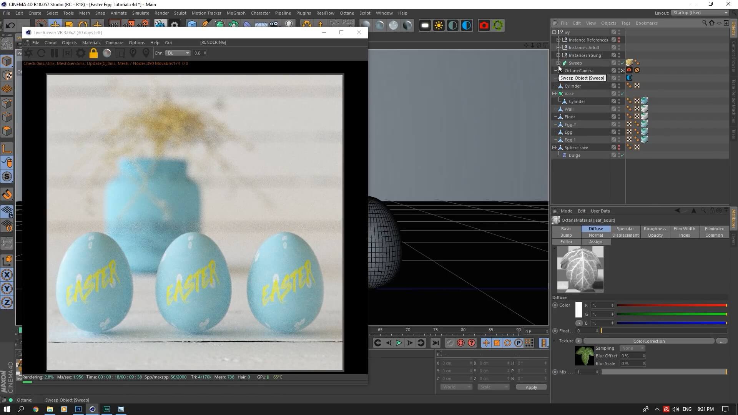Select the Octane sun light icon

439,26
